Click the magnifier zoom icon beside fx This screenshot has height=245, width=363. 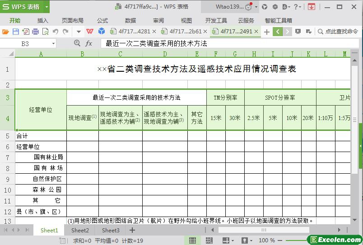pos(77,43)
